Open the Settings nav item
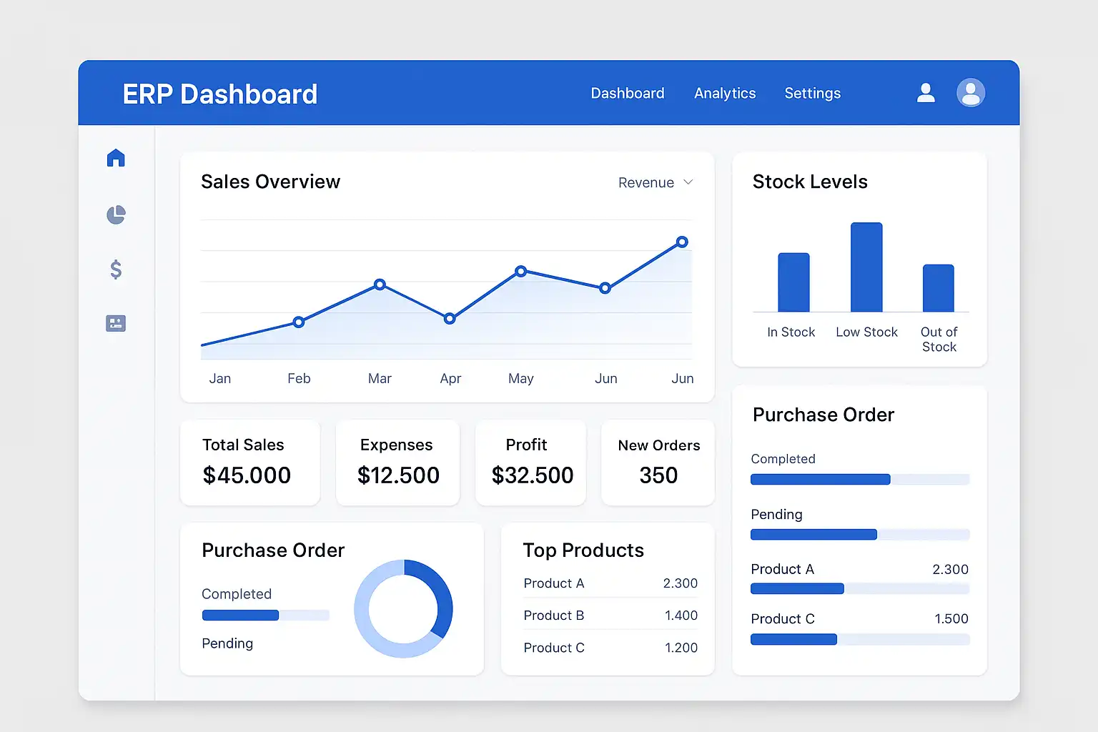1098x732 pixels. click(813, 93)
